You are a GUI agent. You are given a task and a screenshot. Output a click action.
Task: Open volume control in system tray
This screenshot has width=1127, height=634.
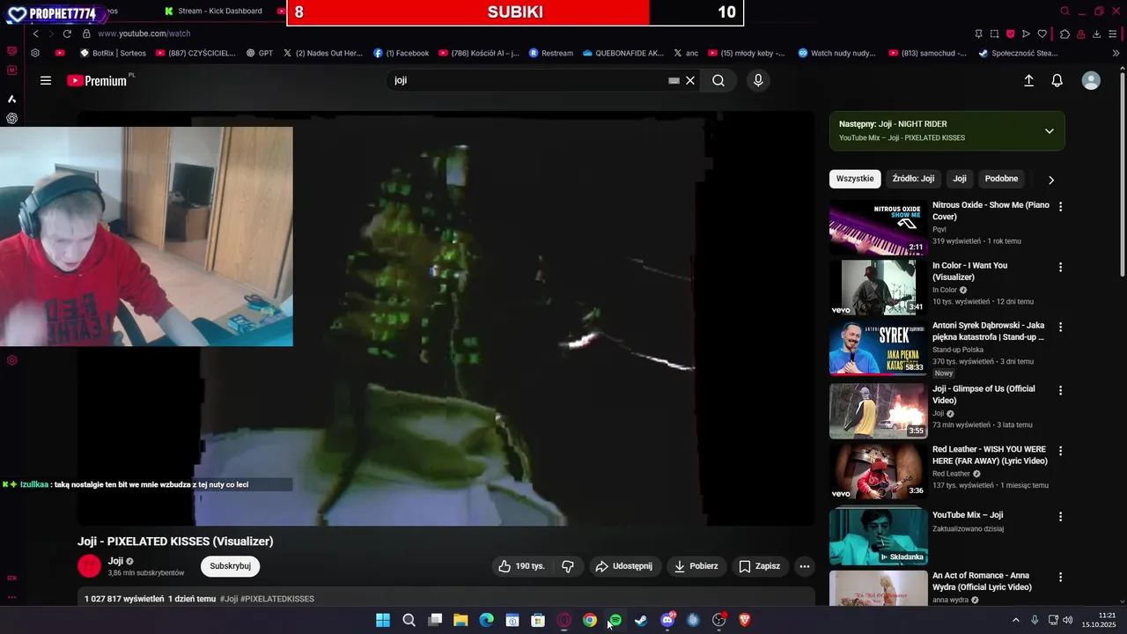click(x=1068, y=620)
